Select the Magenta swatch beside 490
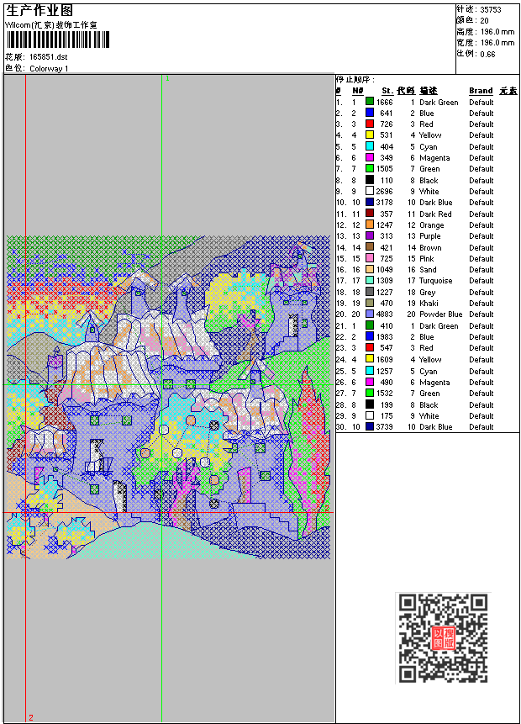 [369, 383]
